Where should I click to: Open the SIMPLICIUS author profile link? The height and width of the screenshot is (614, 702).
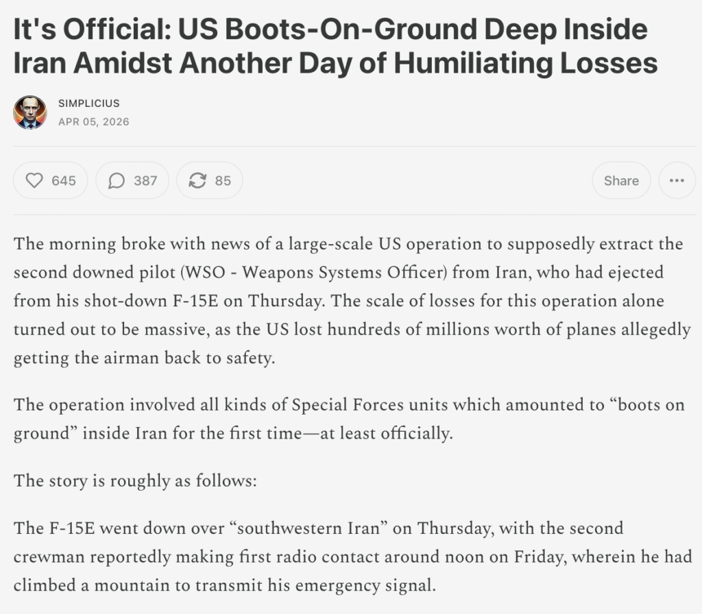(x=89, y=103)
